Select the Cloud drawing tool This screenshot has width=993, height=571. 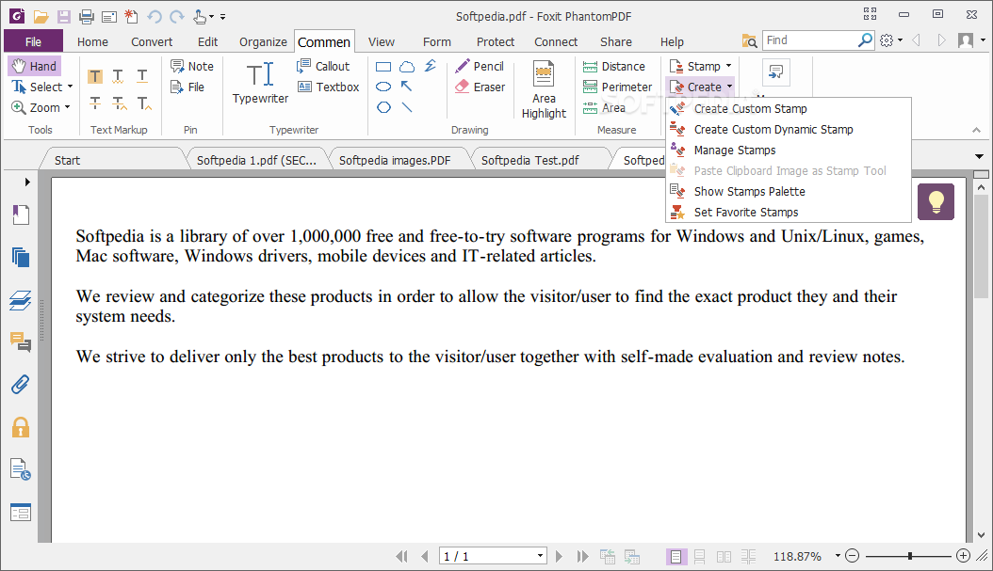point(407,67)
